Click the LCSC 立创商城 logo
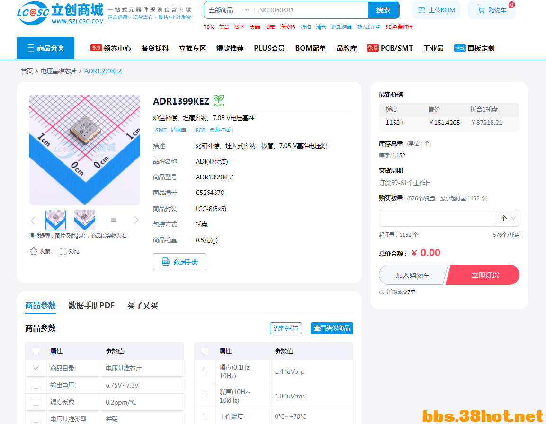 60,13
